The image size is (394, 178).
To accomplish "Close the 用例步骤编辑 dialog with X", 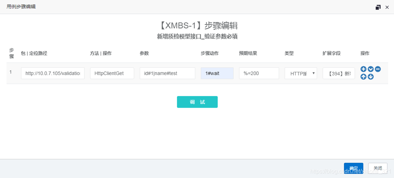I will click(x=387, y=7).
